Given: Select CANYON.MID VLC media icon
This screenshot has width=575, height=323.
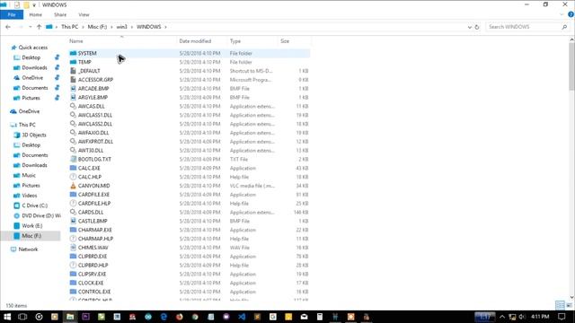Looking at the screenshot, I should 73,186.
